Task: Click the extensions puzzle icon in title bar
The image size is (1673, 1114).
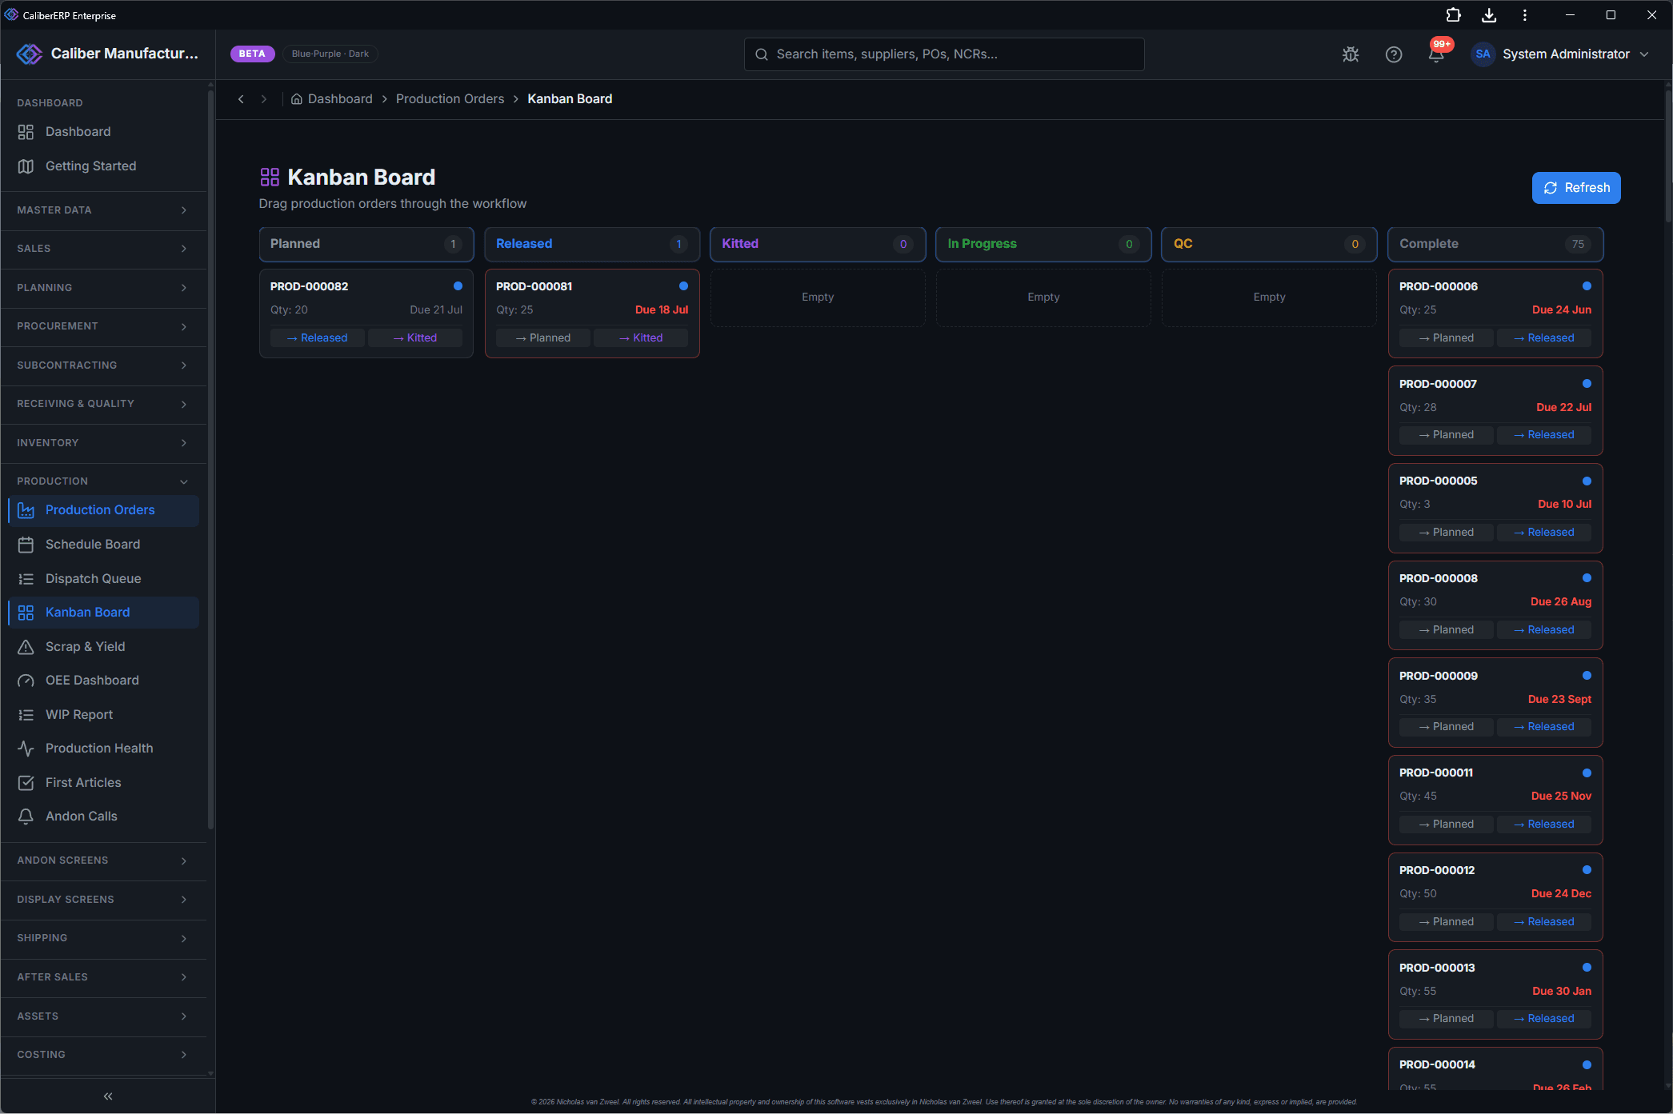Action: coord(1453,15)
